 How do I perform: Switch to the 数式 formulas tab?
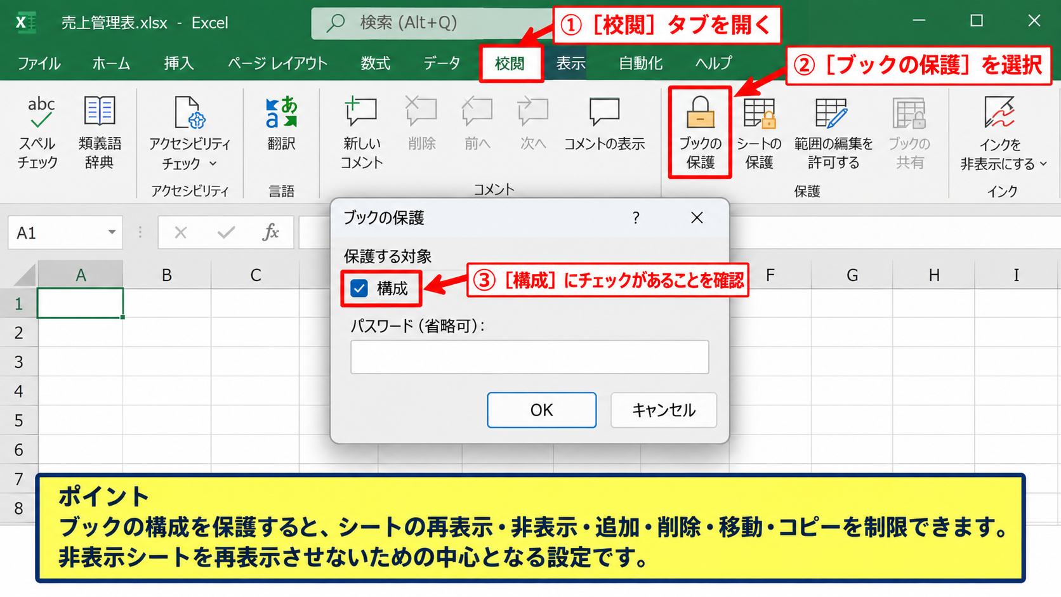(376, 63)
